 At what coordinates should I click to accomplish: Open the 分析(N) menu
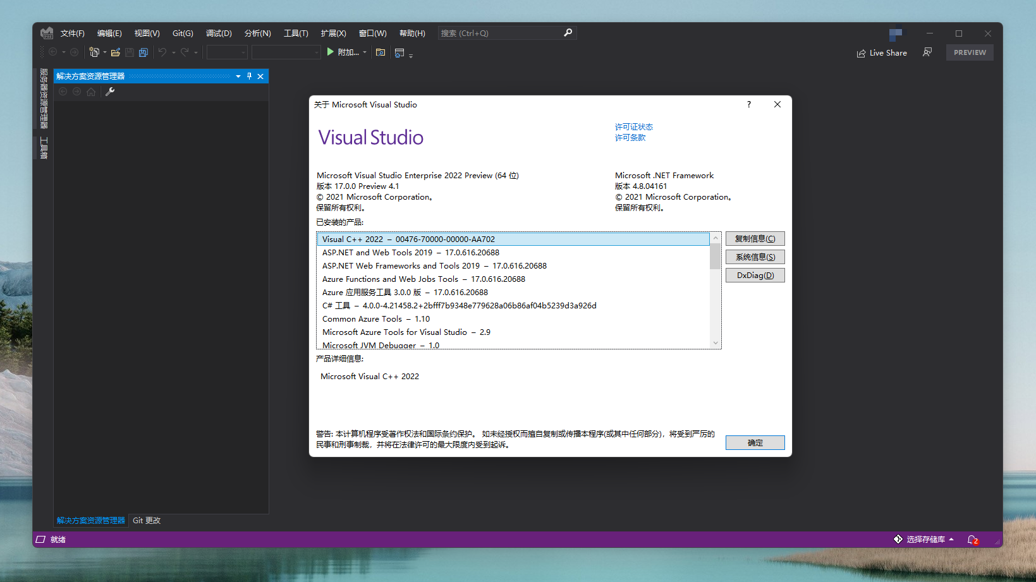pyautogui.click(x=257, y=33)
